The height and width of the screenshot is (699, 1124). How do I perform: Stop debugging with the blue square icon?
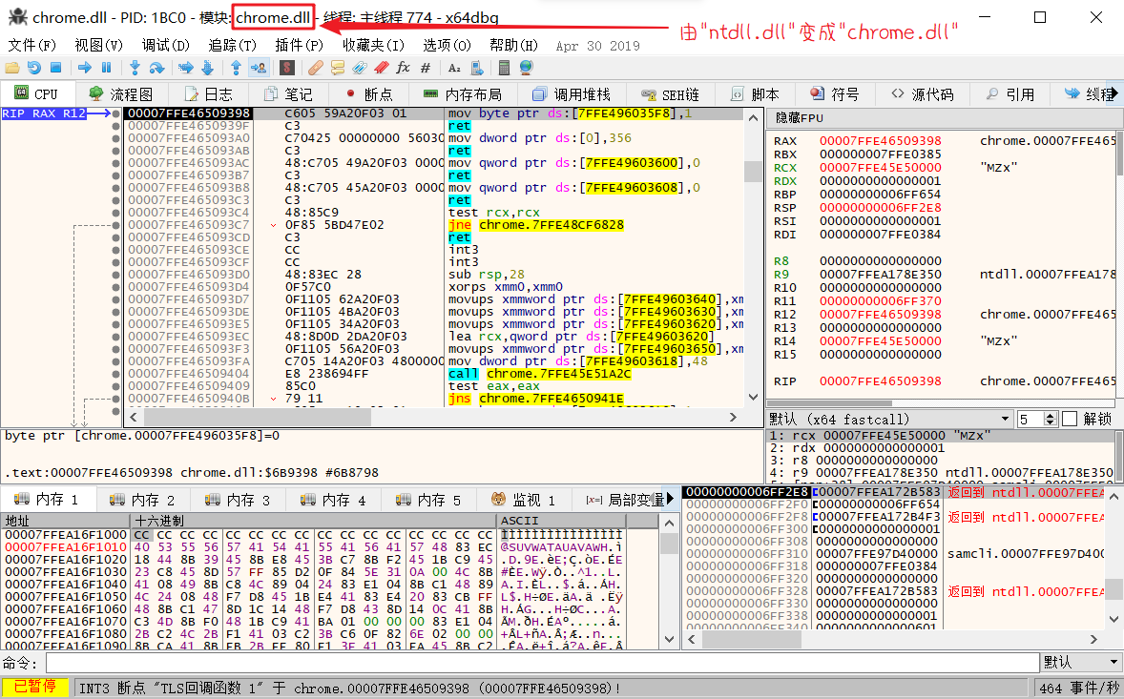pyautogui.click(x=56, y=68)
